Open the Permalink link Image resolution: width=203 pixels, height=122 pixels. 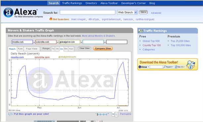click(126, 114)
